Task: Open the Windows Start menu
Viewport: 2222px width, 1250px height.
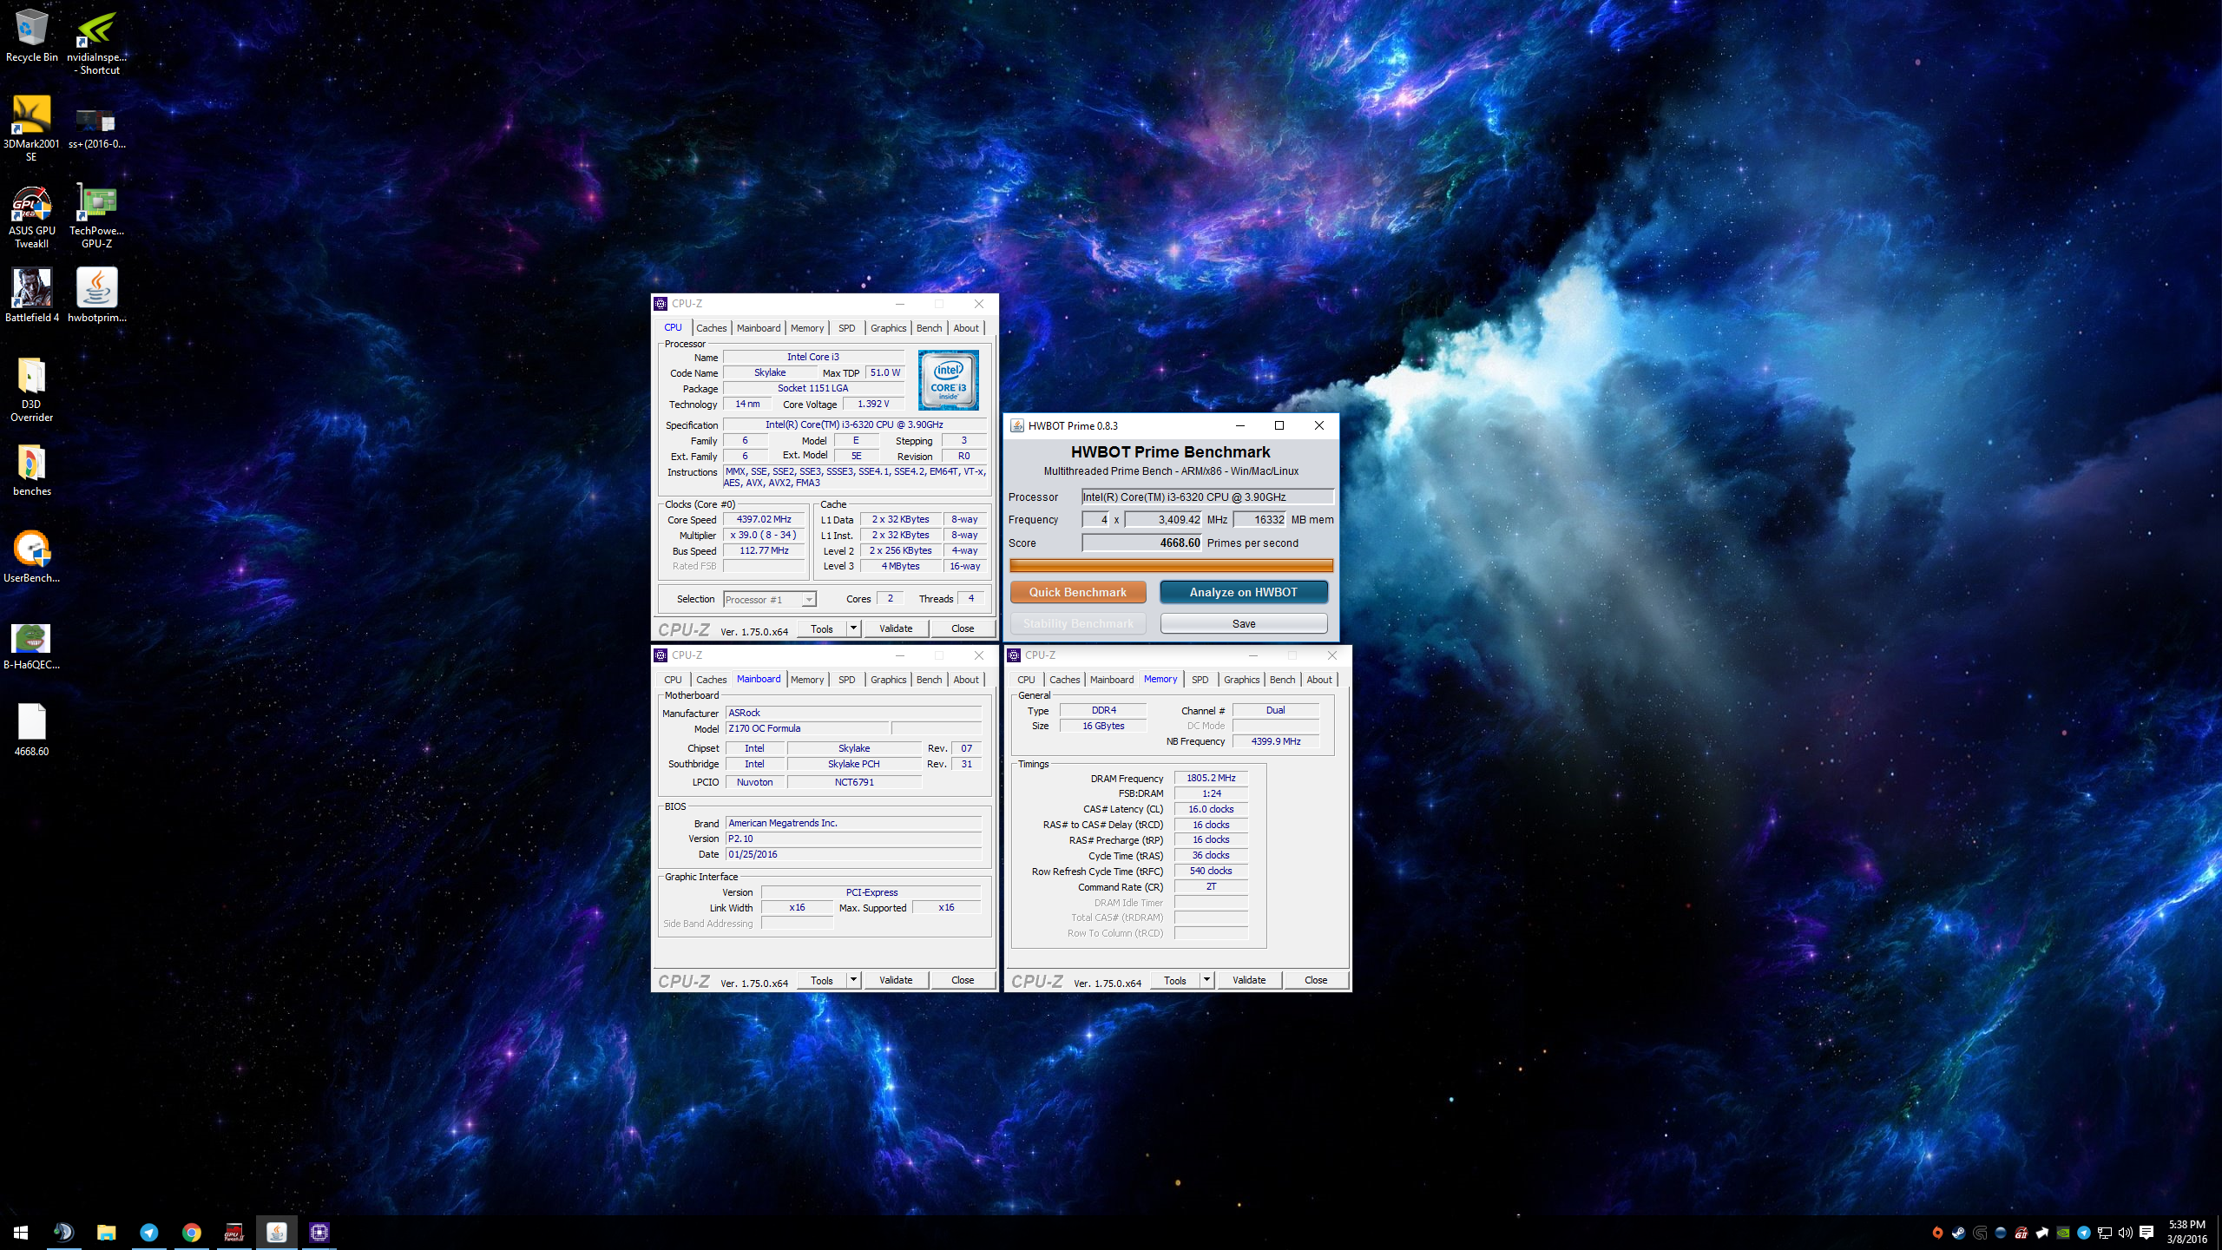Action: tap(21, 1232)
